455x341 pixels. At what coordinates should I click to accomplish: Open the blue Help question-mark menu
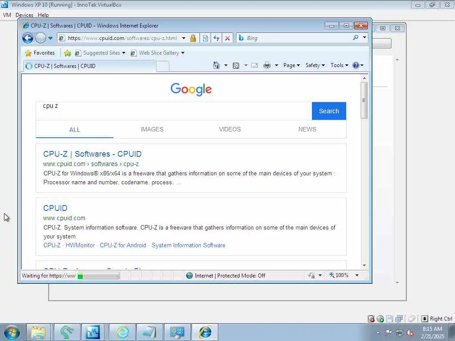pos(358,65)
